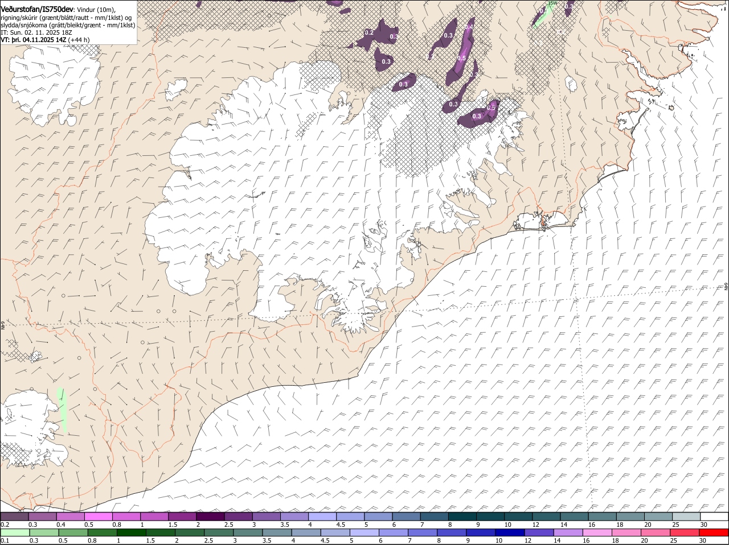Pick the 0.5 pink swatch in snow scale

pos(98,517)
